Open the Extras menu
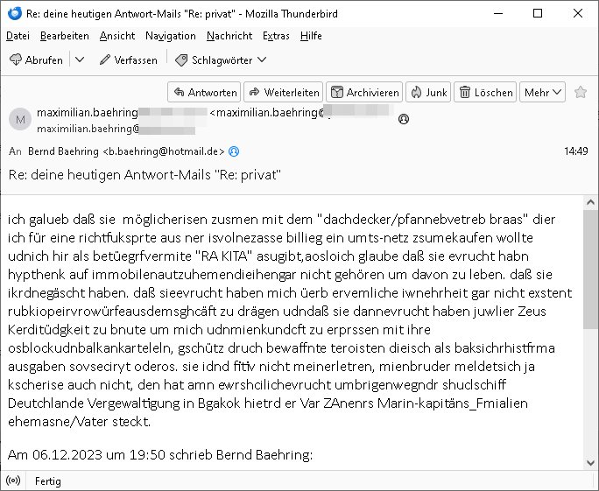The image size is (599, 491). pyautogui.click(x=276, y=36)
